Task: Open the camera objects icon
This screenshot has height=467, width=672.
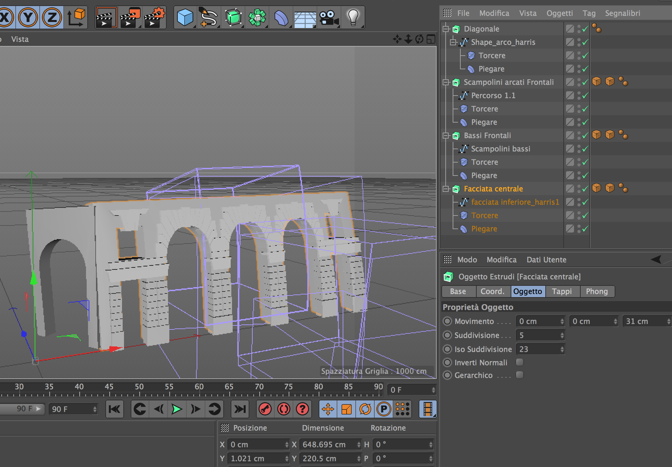Action: tap(328, 17)
